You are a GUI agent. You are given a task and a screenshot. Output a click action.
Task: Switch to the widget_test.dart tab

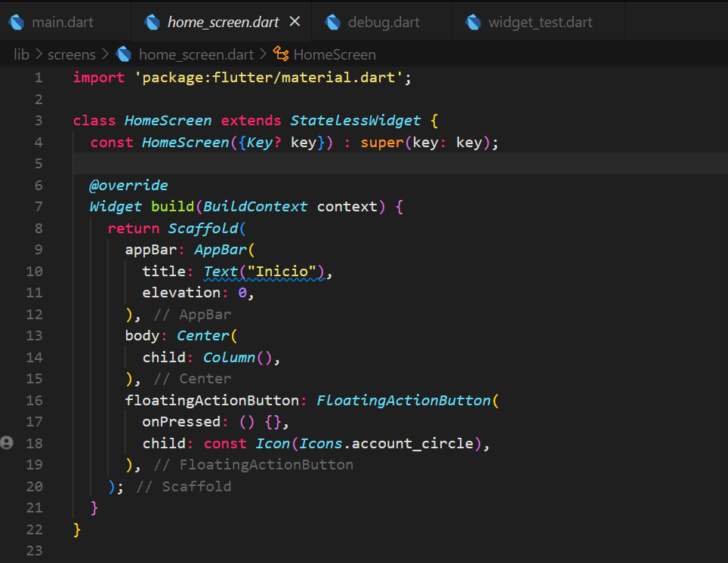540,23
